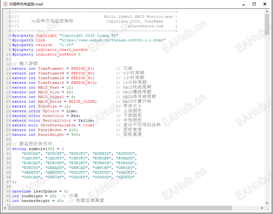The width and height of the screenshot is (273, 214).
Task: Click line number 30
Action: pyautogui.click(x=9, y=148)
